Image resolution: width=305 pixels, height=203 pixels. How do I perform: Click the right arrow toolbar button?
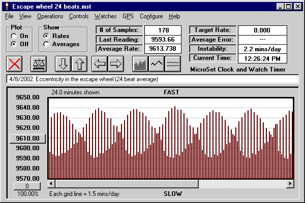click(116, 64)
